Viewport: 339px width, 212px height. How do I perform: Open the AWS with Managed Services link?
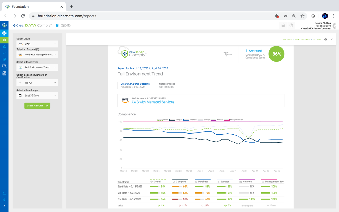click(x=153, y=102)
